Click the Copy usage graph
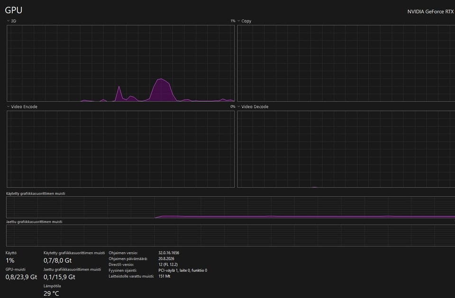The image size is (455, 298). [346, 63]
